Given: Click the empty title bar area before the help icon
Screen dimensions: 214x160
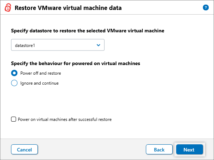Looking at the screenshot, I should [164, 8].
